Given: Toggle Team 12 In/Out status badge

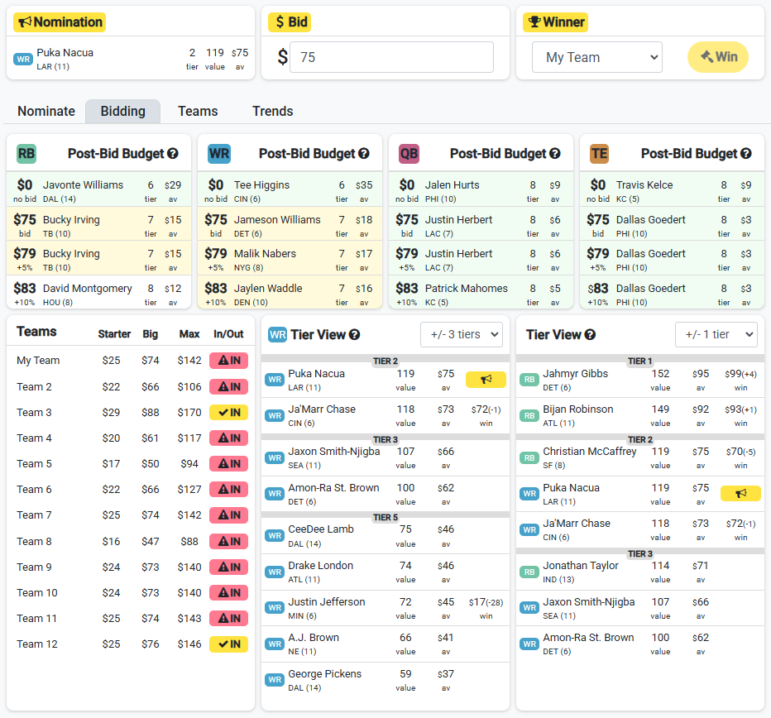Looking at the screenshot, I should coord(228,644).
